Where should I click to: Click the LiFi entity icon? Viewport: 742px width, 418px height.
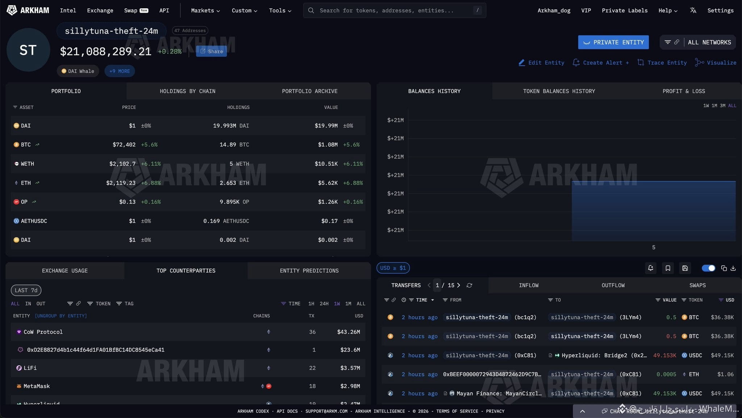click(19, 368)
